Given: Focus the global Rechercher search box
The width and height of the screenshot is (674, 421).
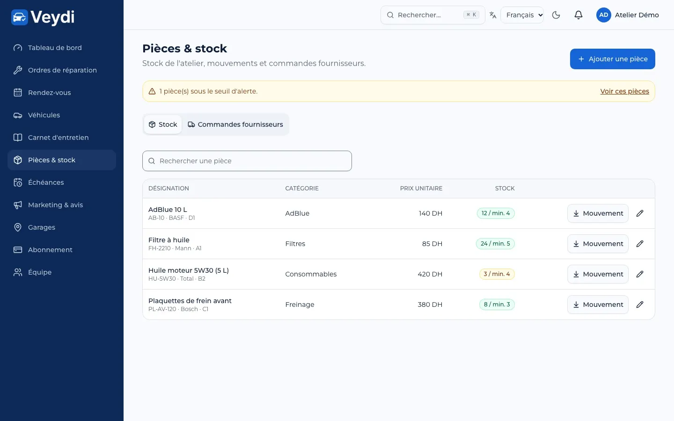Looking at the screenshot, I should 433,15.
